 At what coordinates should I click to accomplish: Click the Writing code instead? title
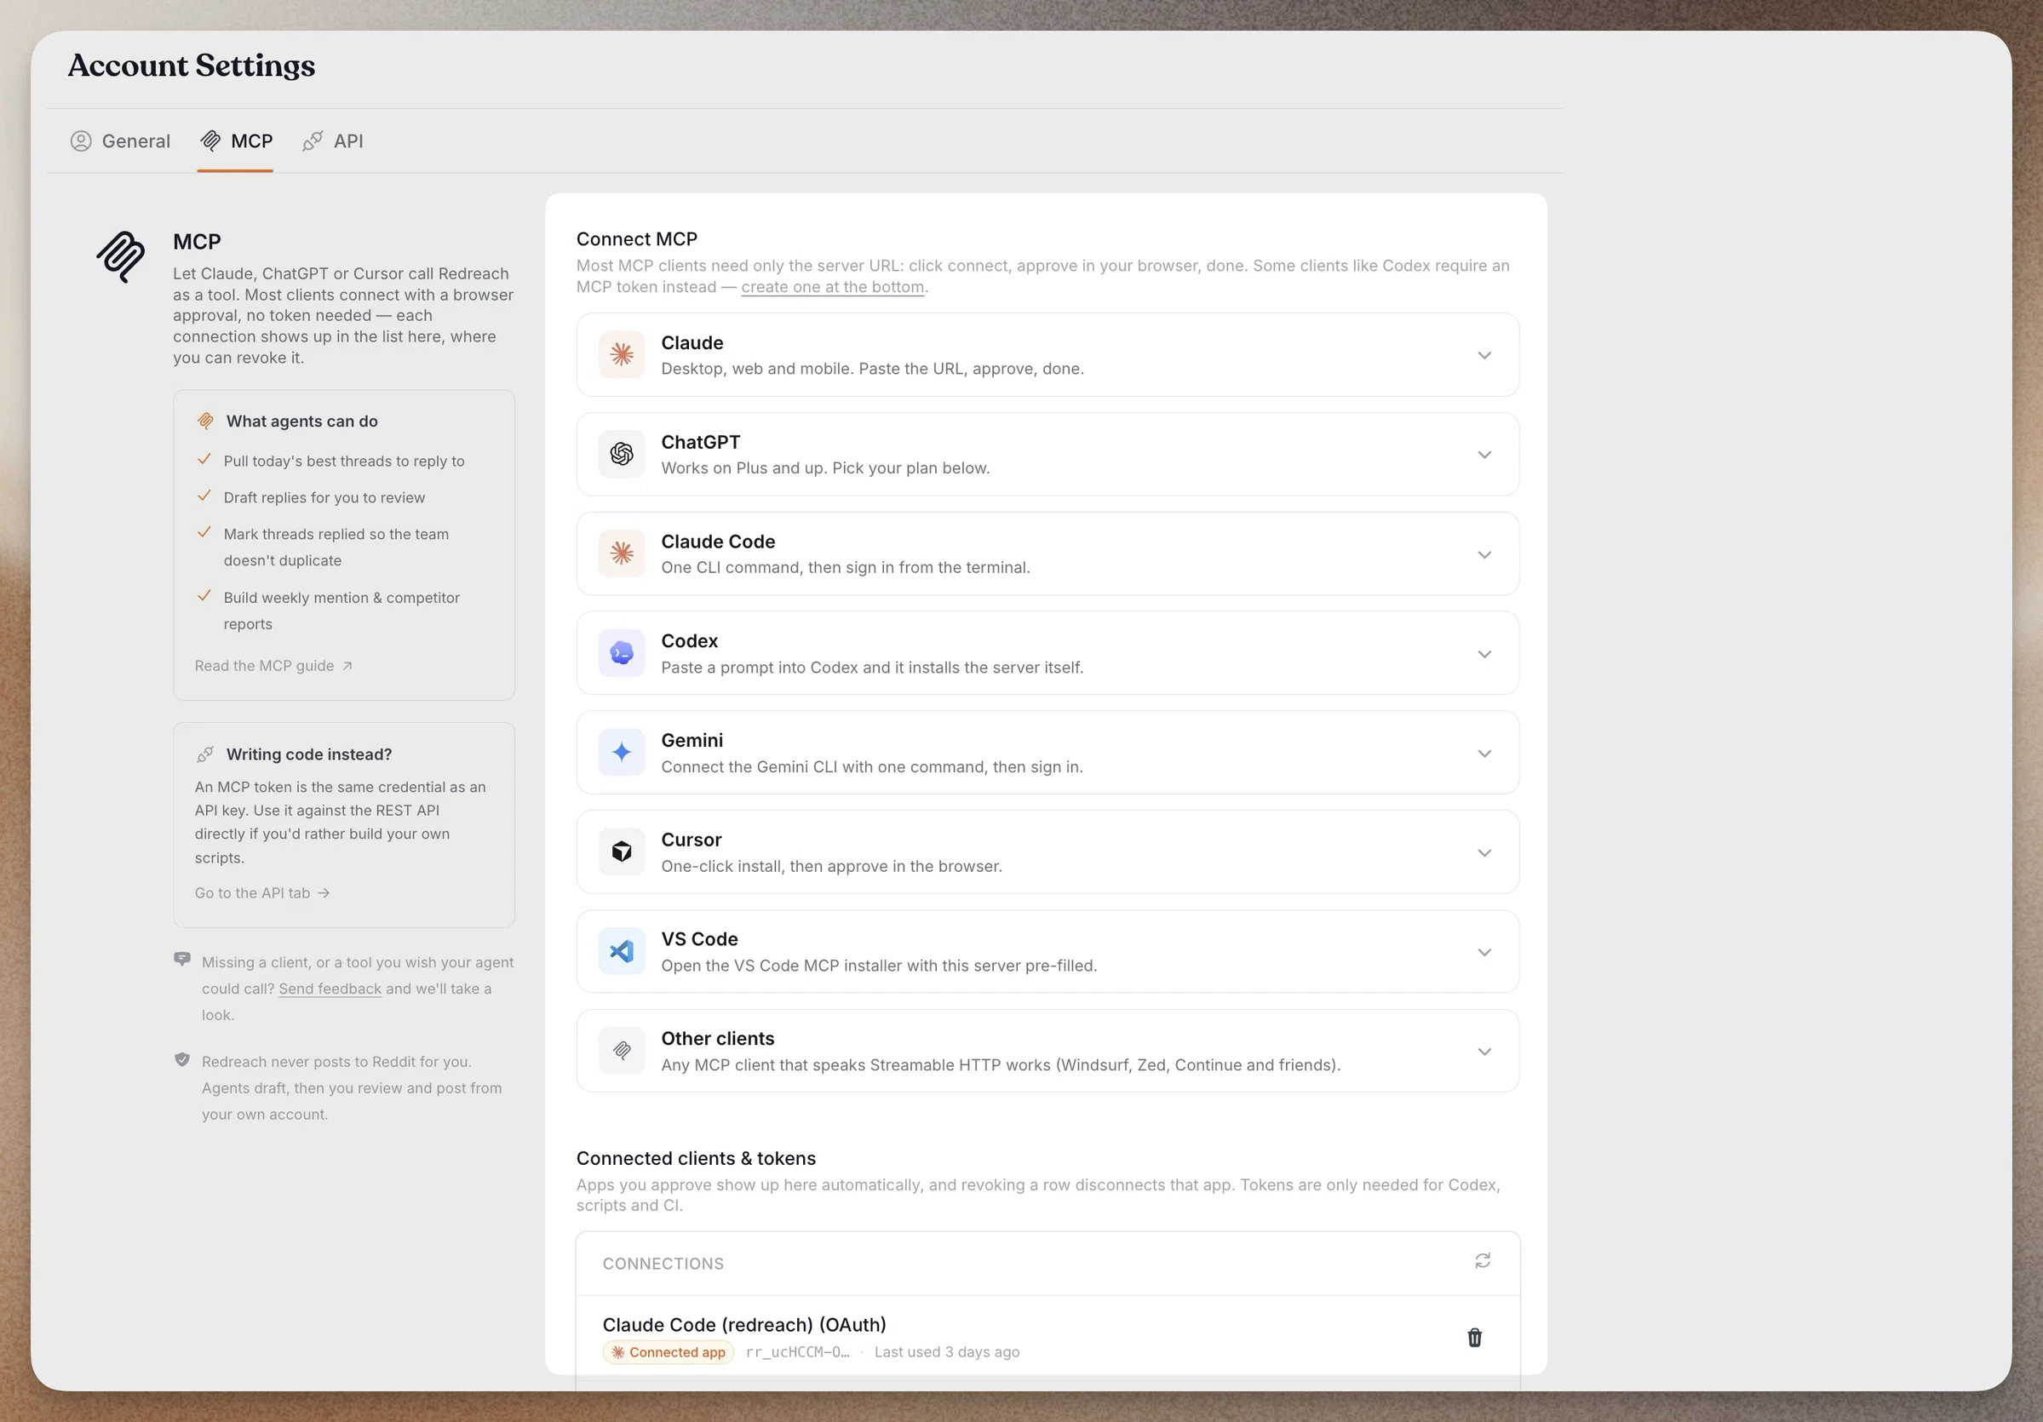(309, 754)
